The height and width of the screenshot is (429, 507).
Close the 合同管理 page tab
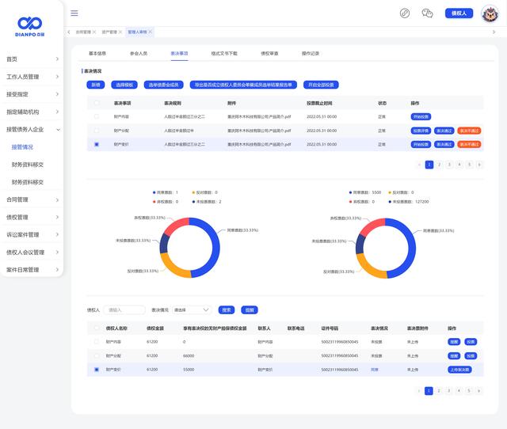point(94,32)
